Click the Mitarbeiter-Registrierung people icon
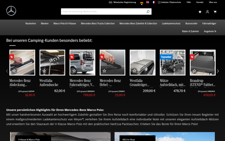 [x=110, y=2]
